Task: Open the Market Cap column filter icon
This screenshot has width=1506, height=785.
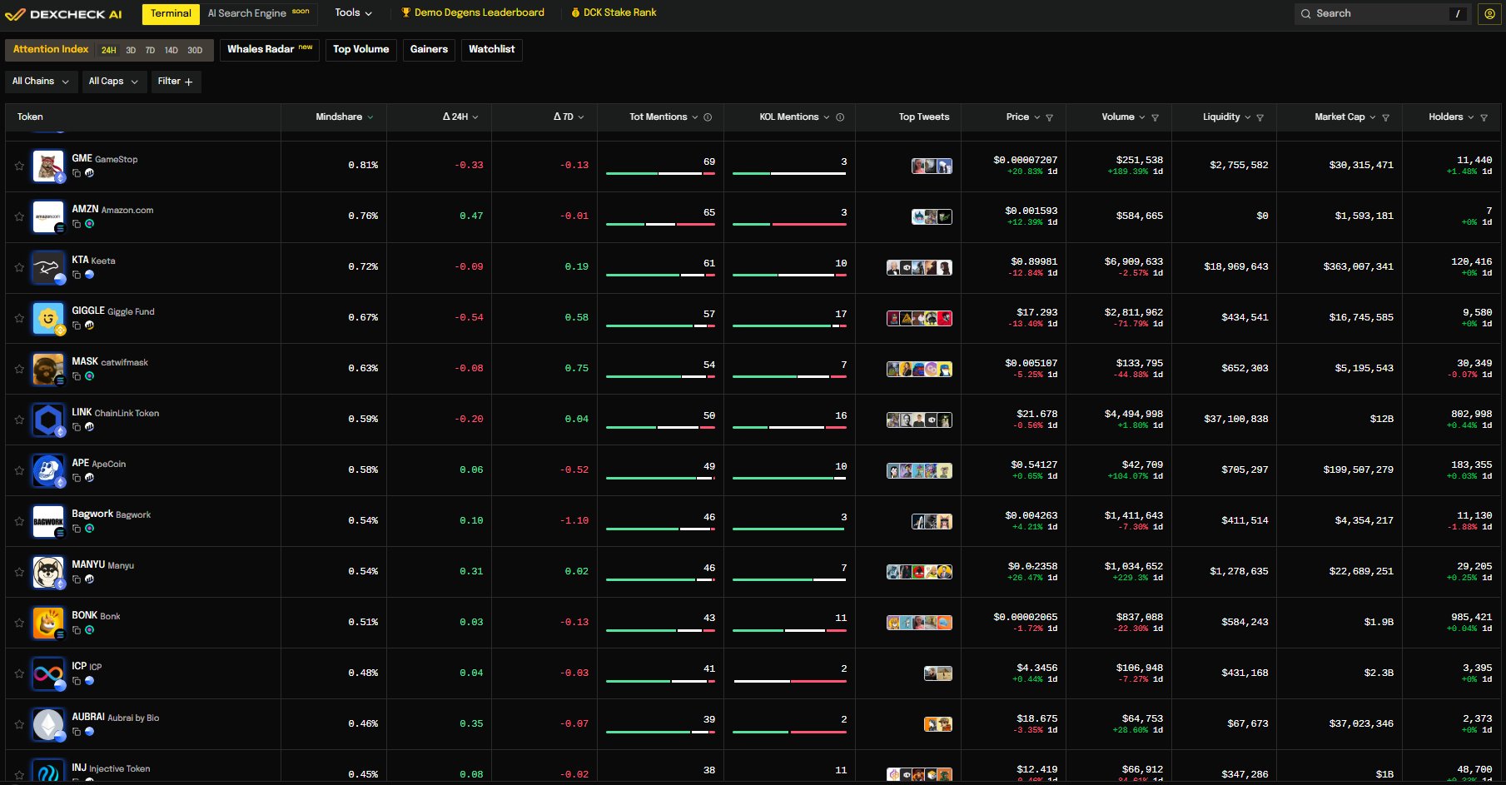Action: [1385, 118]
